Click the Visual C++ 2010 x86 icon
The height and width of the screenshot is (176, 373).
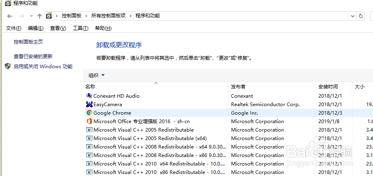tap(89, 172)
